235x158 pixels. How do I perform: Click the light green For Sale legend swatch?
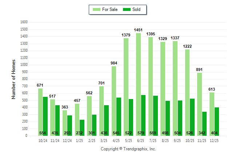(x=97, y=9)
